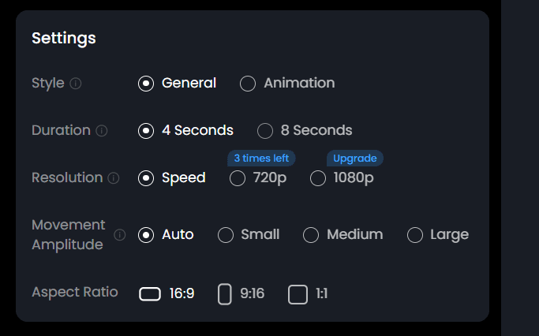This screenshot has width=539, height=336.
Task: Set duration to 8 Seconds
Action: click(x=265, y=131)
